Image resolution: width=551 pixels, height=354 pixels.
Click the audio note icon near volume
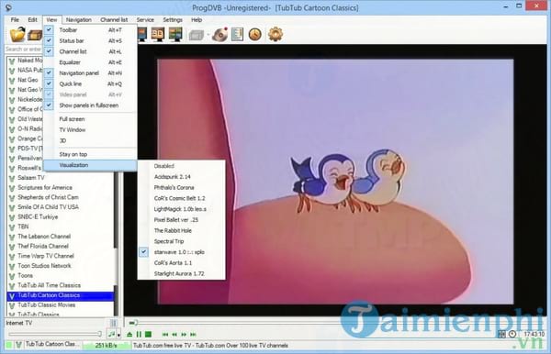(x=112, y=334)
